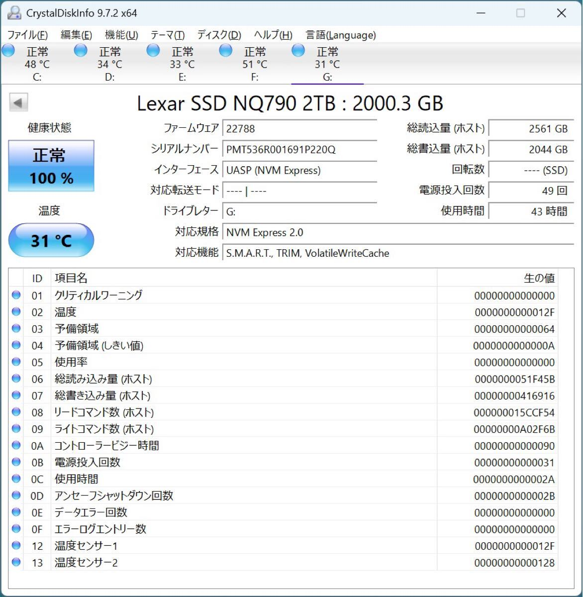Viewport: 583px width, 597px height.
Task: Click the blue status dot for ID 13
Action: [16, 562]
